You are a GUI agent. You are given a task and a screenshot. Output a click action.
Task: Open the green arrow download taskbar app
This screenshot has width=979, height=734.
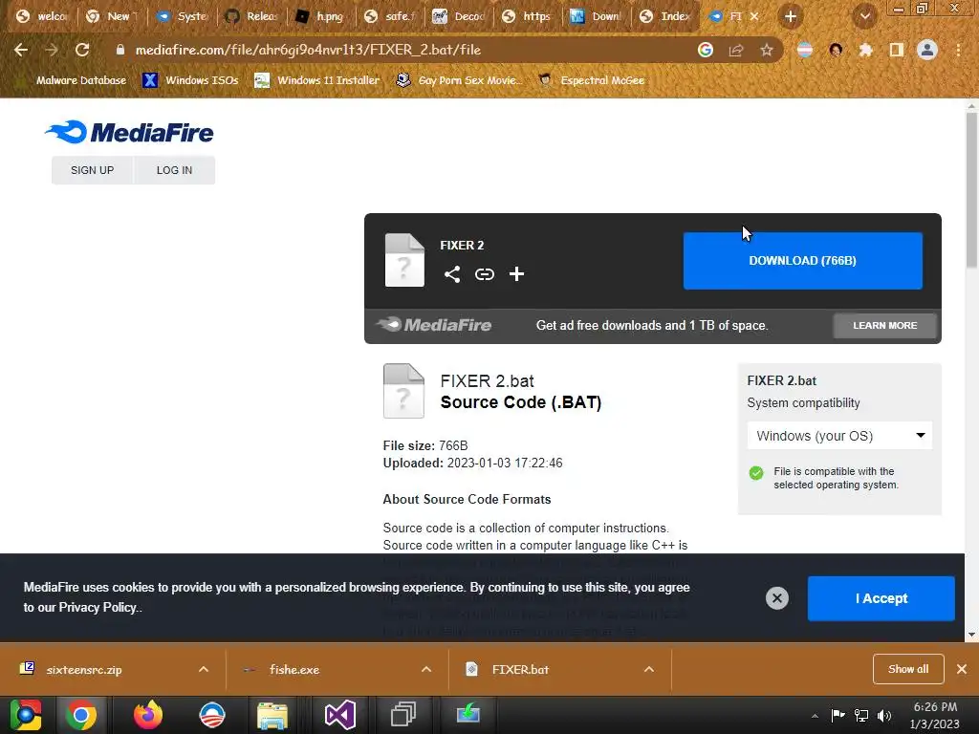click(x=468, y=715)
